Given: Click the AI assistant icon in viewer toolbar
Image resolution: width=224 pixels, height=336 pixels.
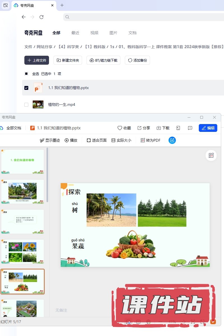Looking at the screenshot, I should [x=172, y=140].
